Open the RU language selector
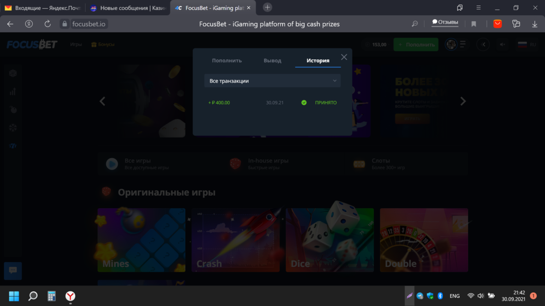 pyautogui.click(x=527, y=45)
